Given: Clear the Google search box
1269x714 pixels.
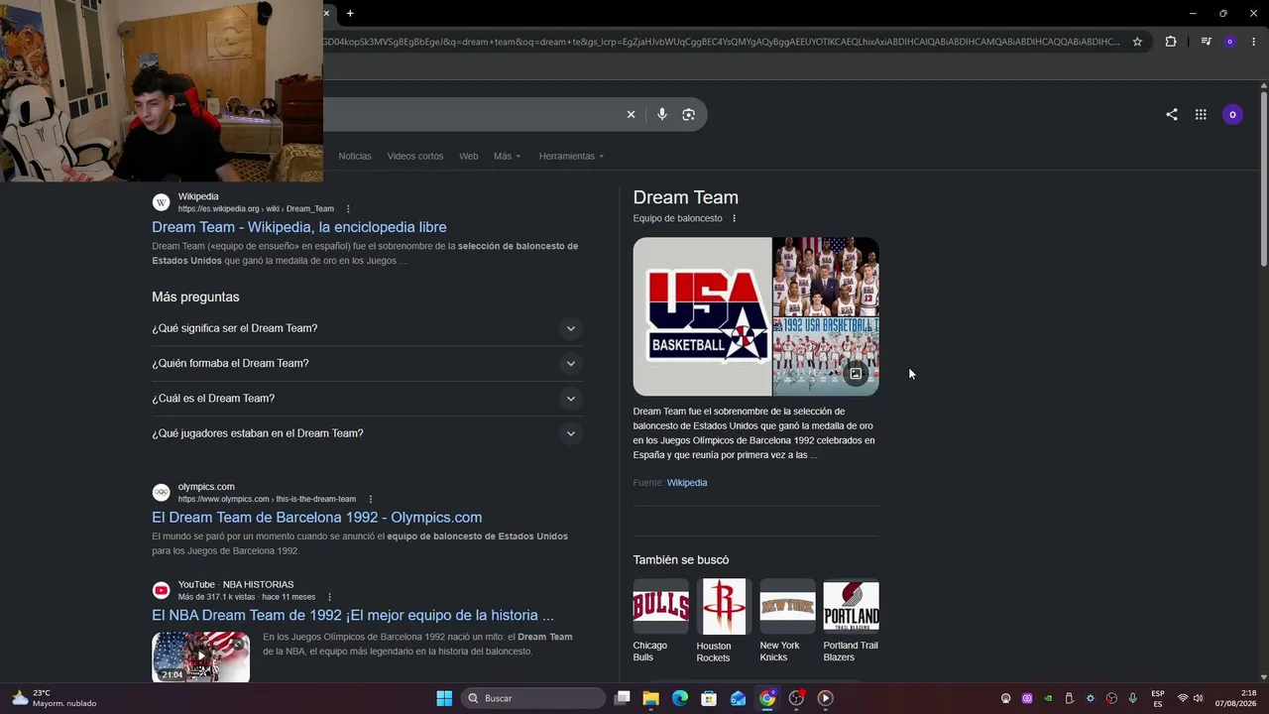Looking at the screenshot, I should [631, 114].
